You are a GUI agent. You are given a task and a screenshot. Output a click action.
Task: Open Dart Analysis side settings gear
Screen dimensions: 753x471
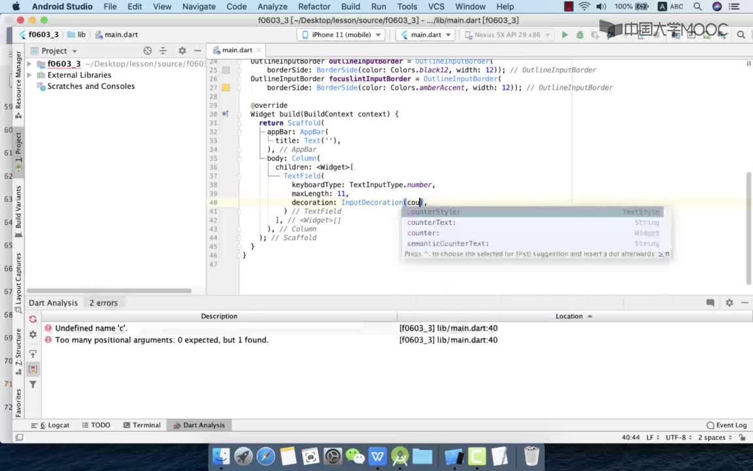pos(33,334)
